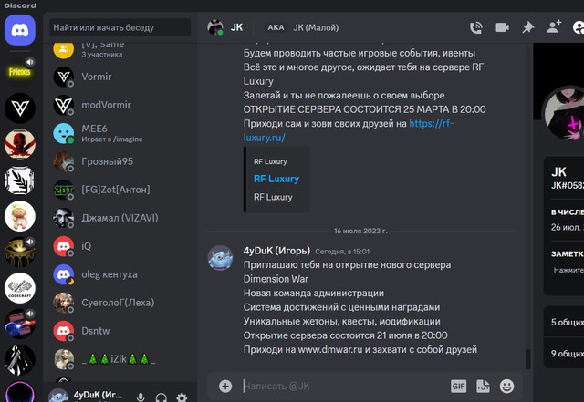
Task: Show pinned messages
Action: [527, 27]
